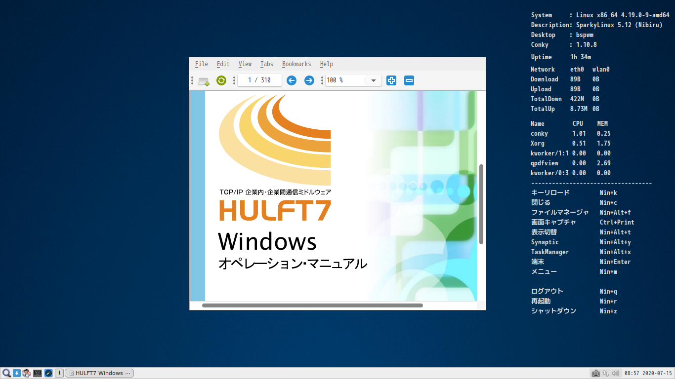
Task: Click the "Windows" heading in the PDF page
Action: coord(267,241)
